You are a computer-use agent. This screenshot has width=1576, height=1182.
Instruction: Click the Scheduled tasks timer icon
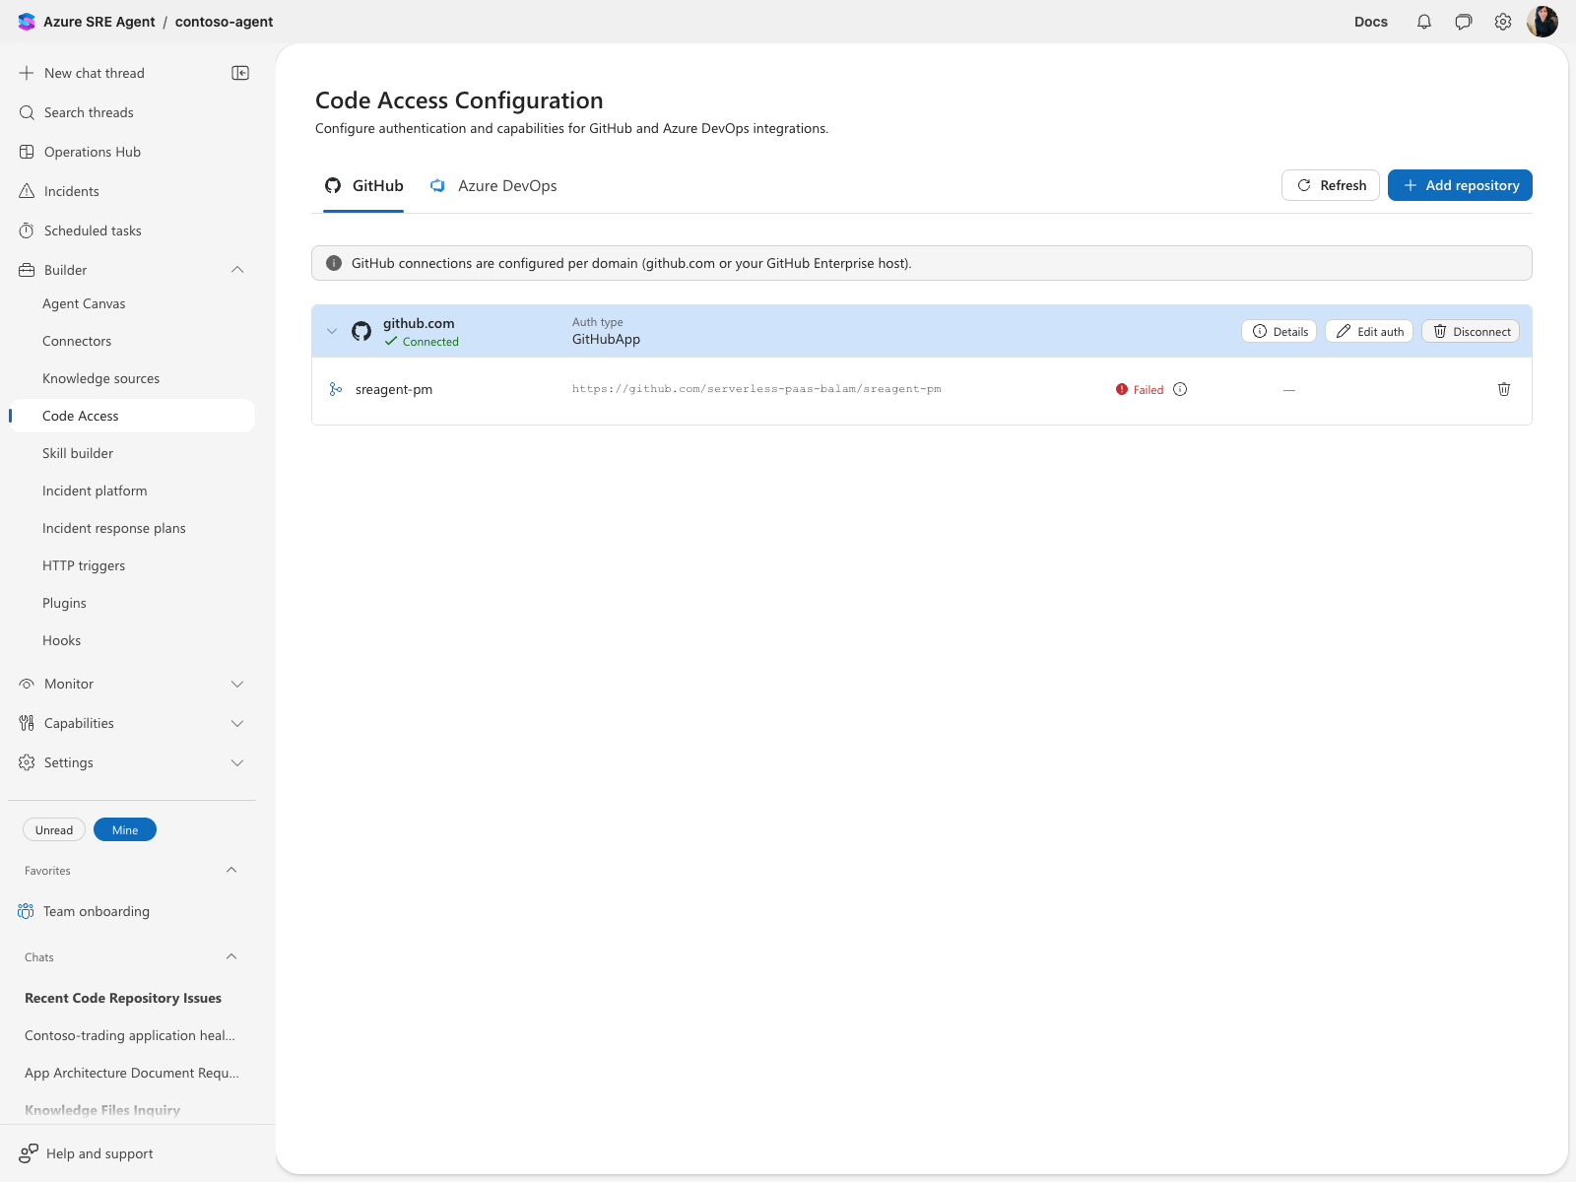tap(27, 230)
